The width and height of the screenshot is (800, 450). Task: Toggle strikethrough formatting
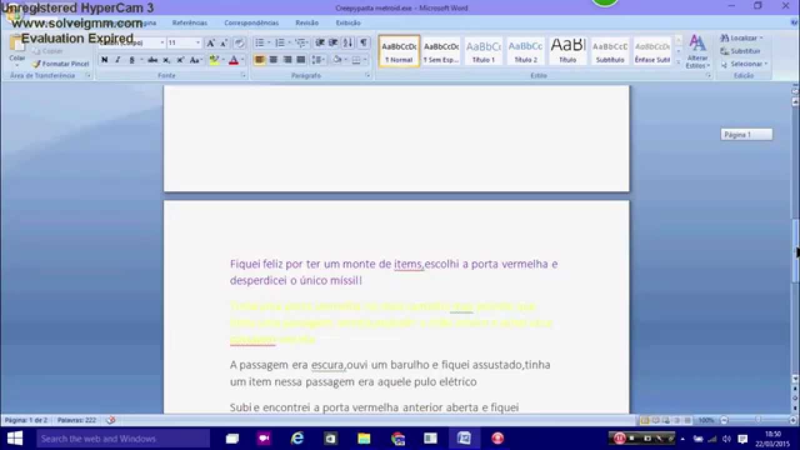tap(152, 60)
